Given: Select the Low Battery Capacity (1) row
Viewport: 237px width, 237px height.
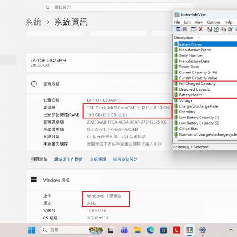Looking at the screenshot, I should click(205, 118).
